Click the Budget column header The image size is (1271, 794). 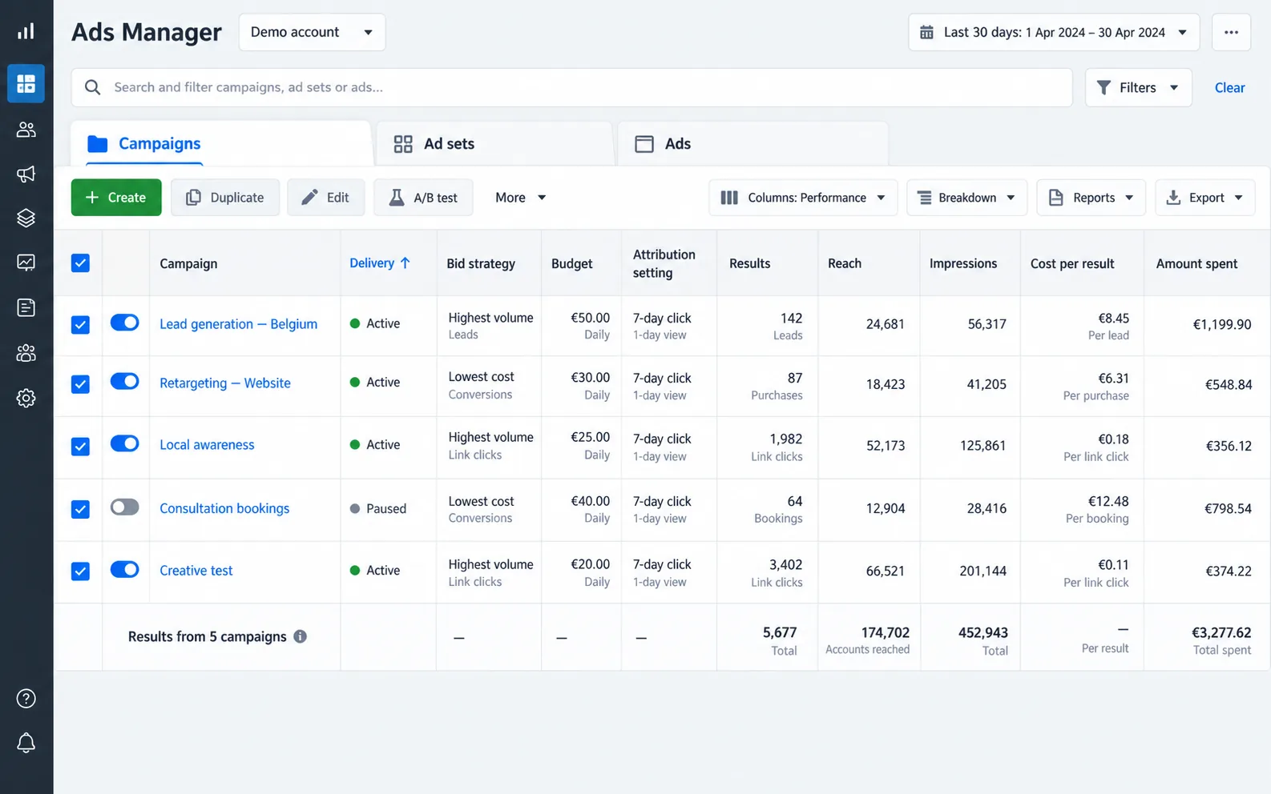coord(572,263)
